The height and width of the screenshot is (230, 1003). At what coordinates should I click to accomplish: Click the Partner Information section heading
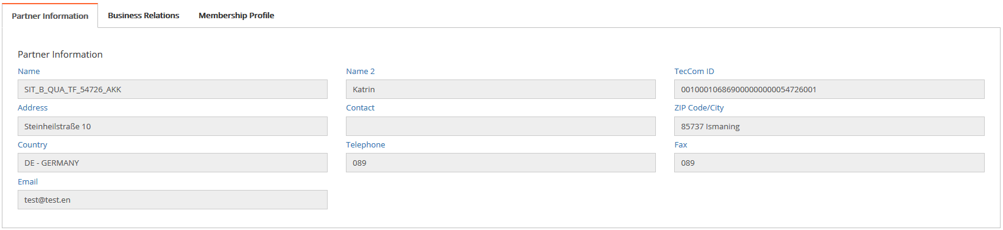point(60,55)
